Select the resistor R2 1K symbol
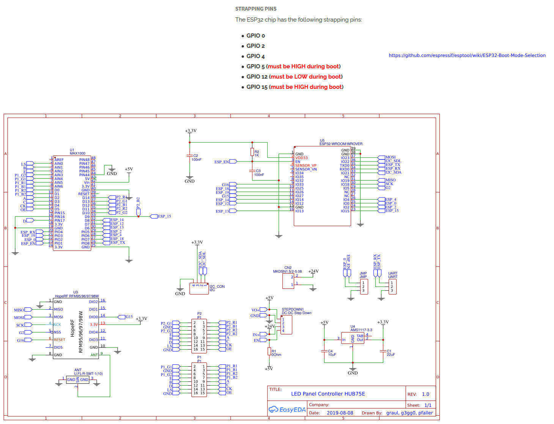This screenshot has height=424, width=554. 252,152
